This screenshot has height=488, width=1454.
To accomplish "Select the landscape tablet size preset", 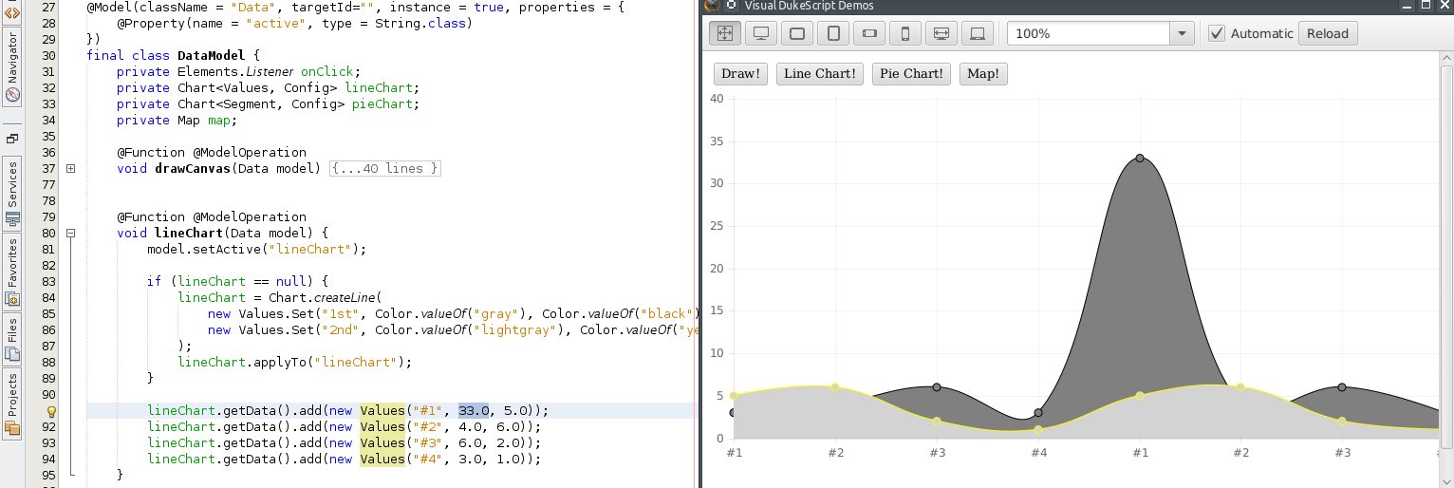I will (797, 33).
